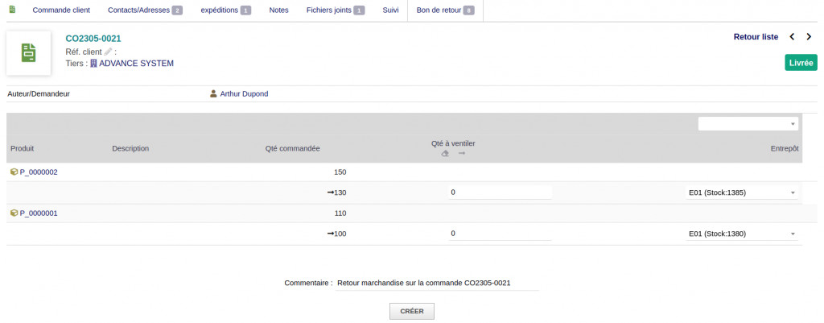
Task: Open the Fichiers joints tab
Action: point(335,10)
